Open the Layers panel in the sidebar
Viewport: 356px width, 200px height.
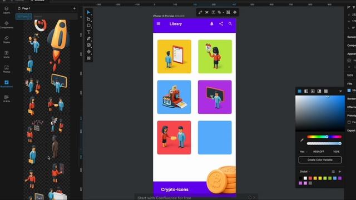pyautogui.click(x=6, y=10)
